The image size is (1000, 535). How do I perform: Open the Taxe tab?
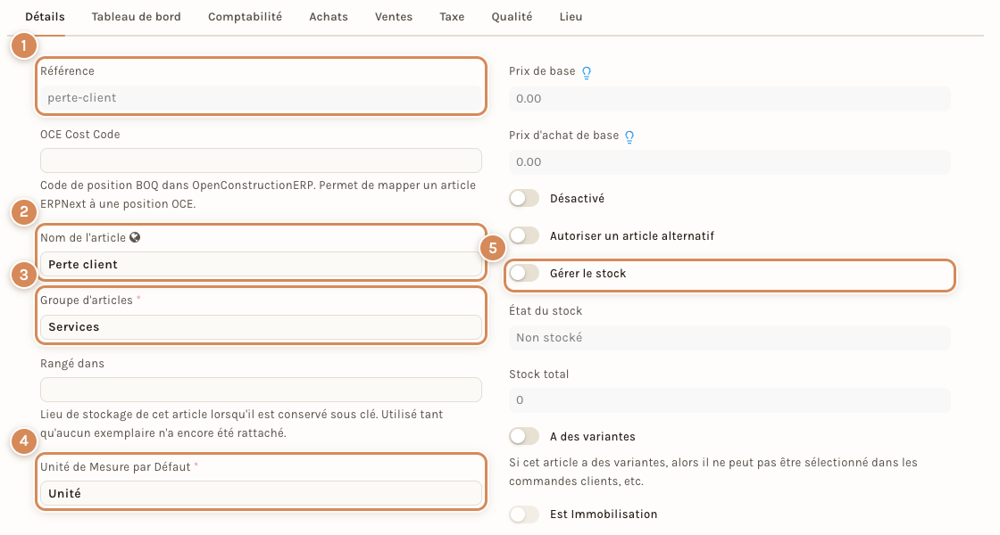(452, 17)
